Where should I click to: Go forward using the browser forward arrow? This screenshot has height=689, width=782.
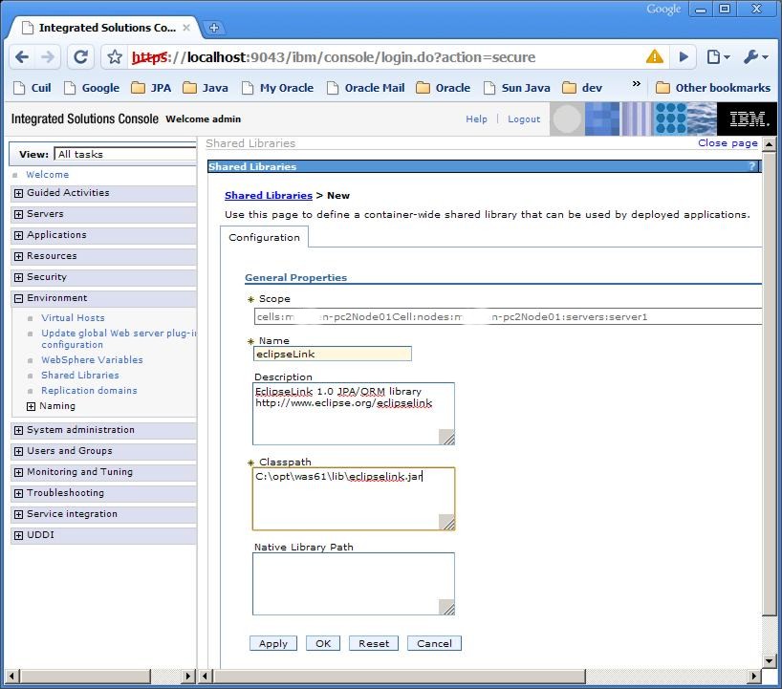(48, 57)
